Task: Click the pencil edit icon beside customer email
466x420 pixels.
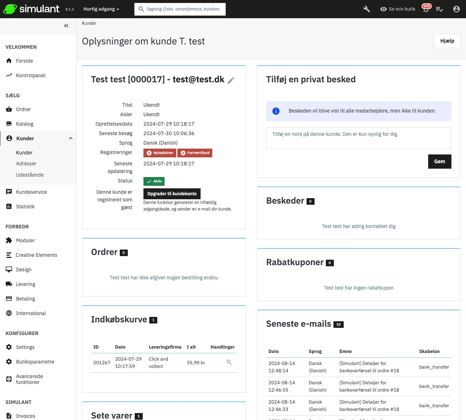Action: pos(231,81)
